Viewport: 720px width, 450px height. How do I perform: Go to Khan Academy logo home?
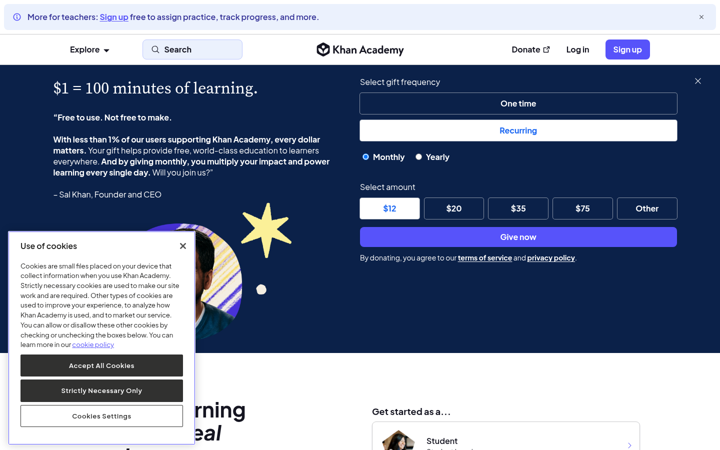tap(360, 49)
